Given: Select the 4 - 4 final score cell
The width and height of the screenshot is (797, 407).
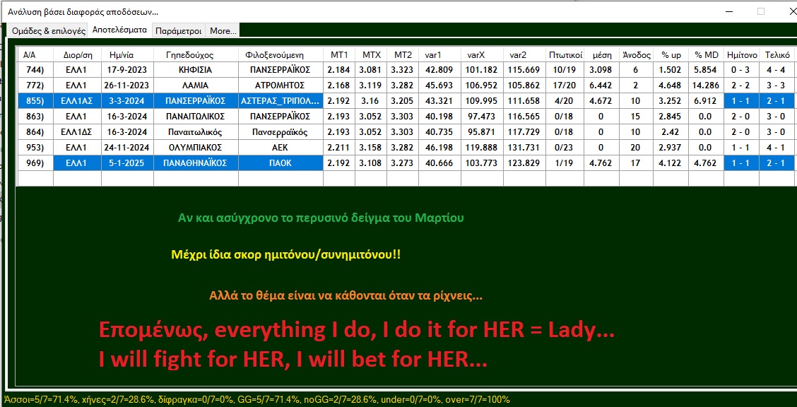Looking at the screenshot, I should point(776,70).
